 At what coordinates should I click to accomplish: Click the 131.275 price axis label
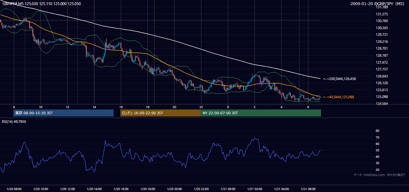(x=382, y=14)
